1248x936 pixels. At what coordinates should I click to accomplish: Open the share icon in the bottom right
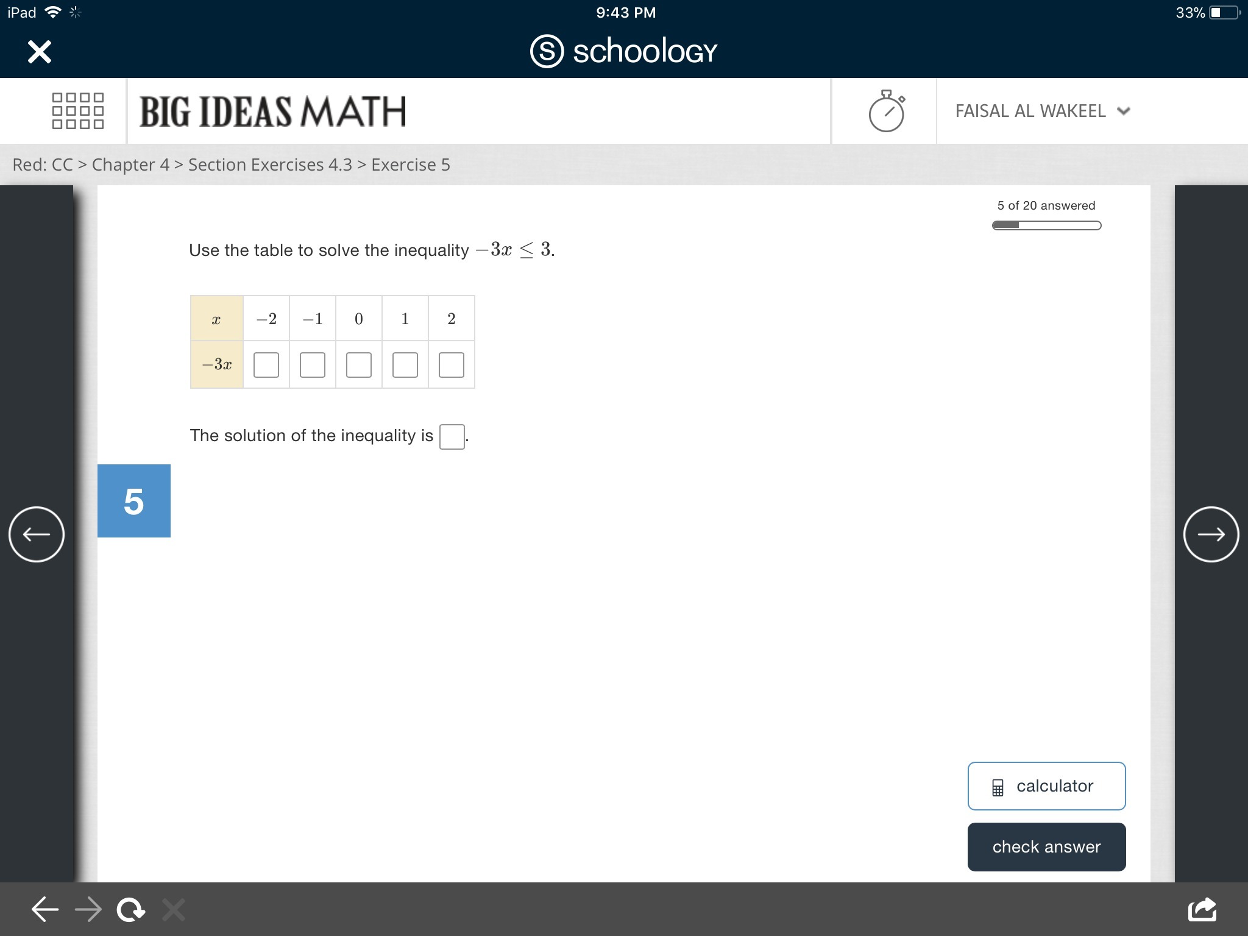pyautogui.click(x=1202, y=910)
